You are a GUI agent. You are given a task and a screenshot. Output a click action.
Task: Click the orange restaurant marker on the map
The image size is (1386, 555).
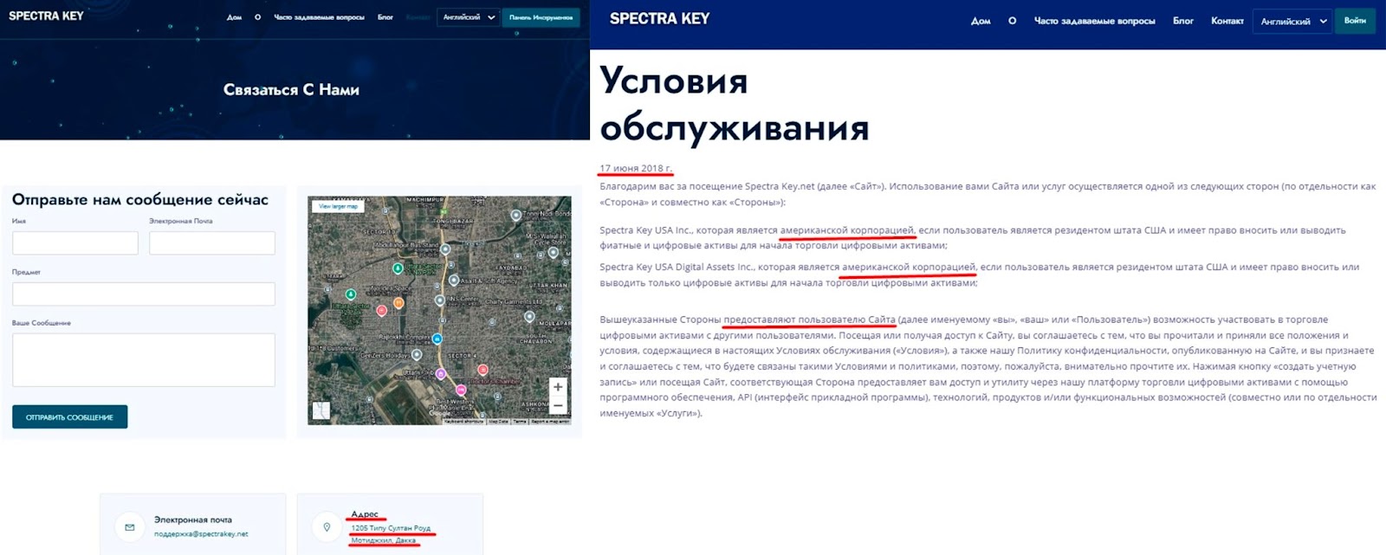point(398,303)
